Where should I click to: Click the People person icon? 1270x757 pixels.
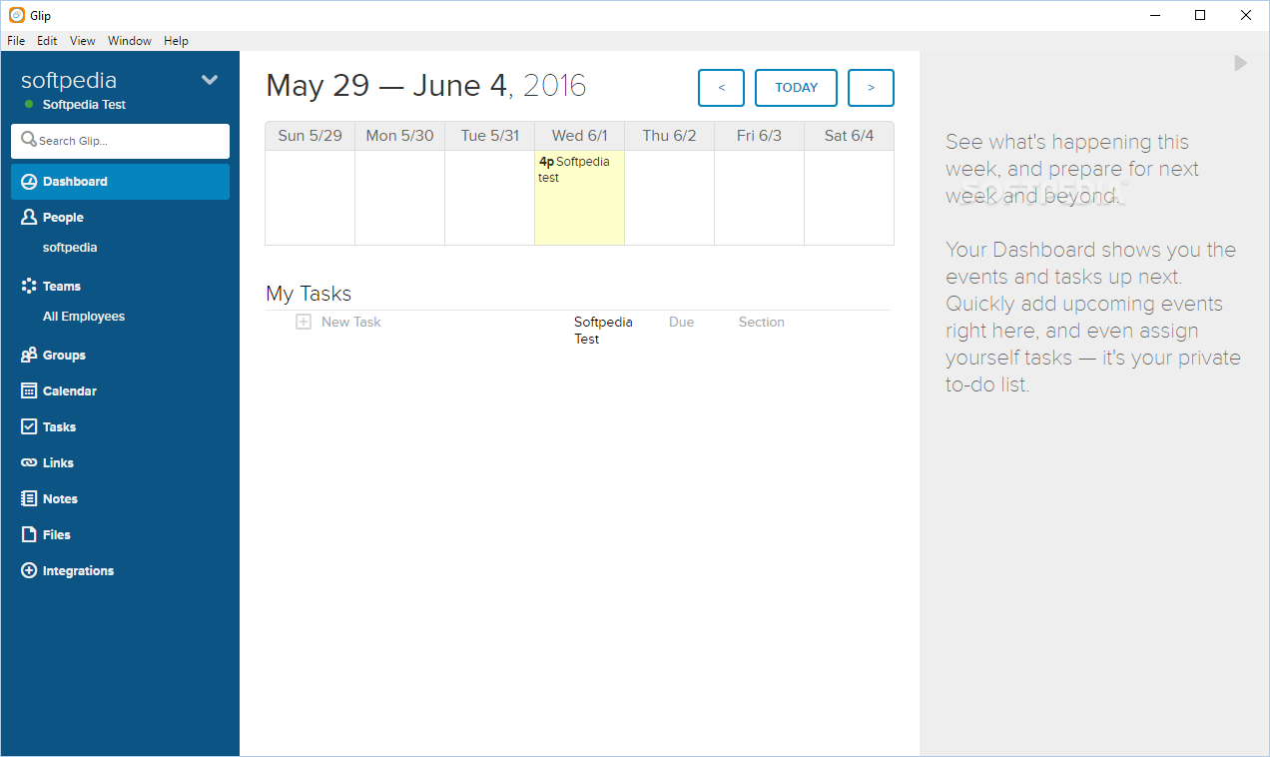point(29,217)
